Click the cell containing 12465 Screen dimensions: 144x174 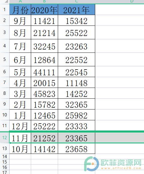click(44, 115)
